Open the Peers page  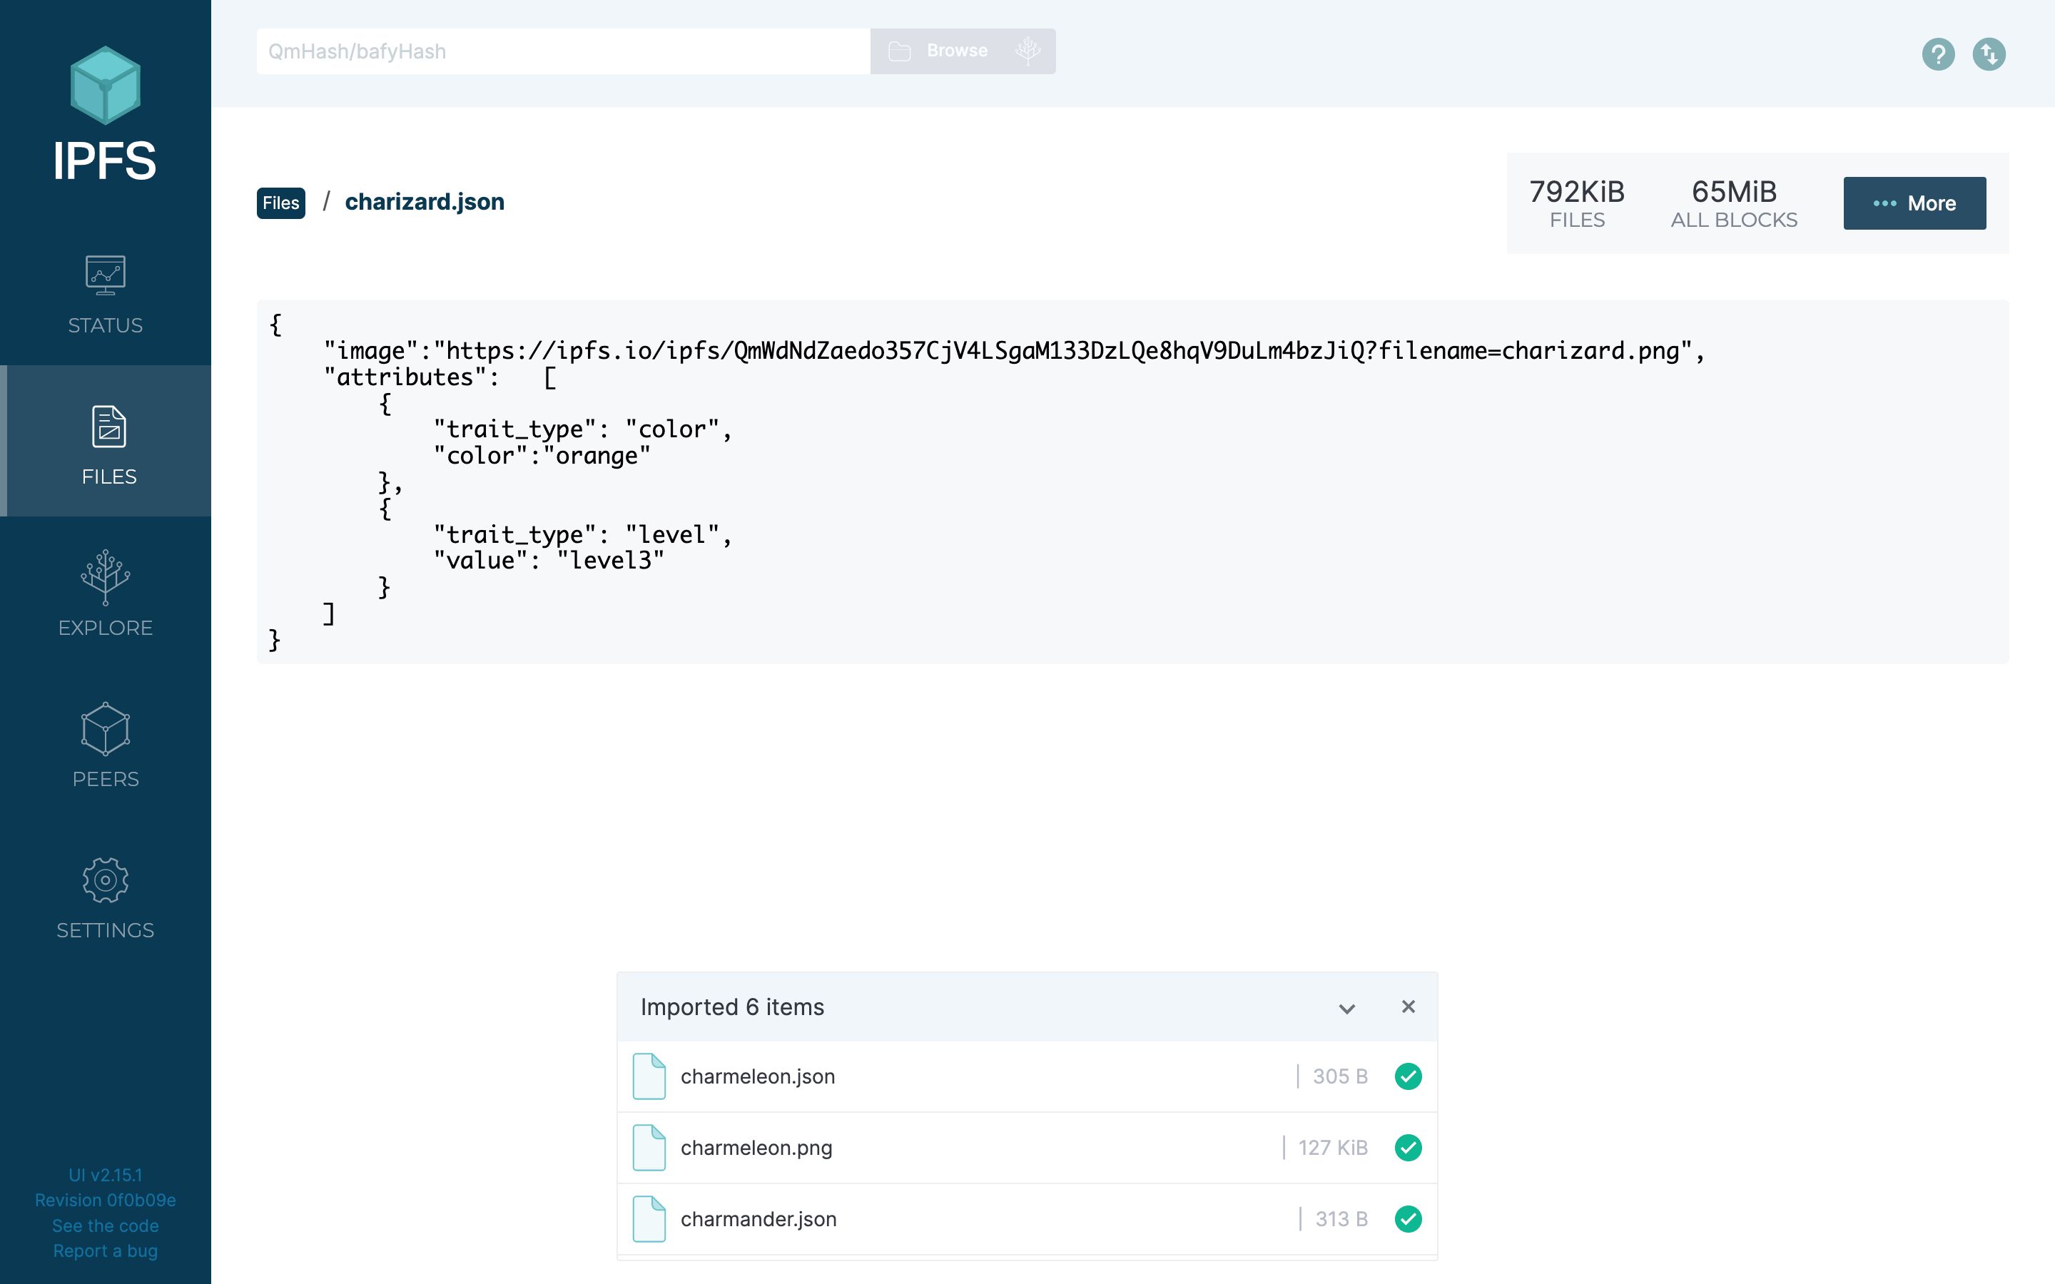tap(106, 743)
